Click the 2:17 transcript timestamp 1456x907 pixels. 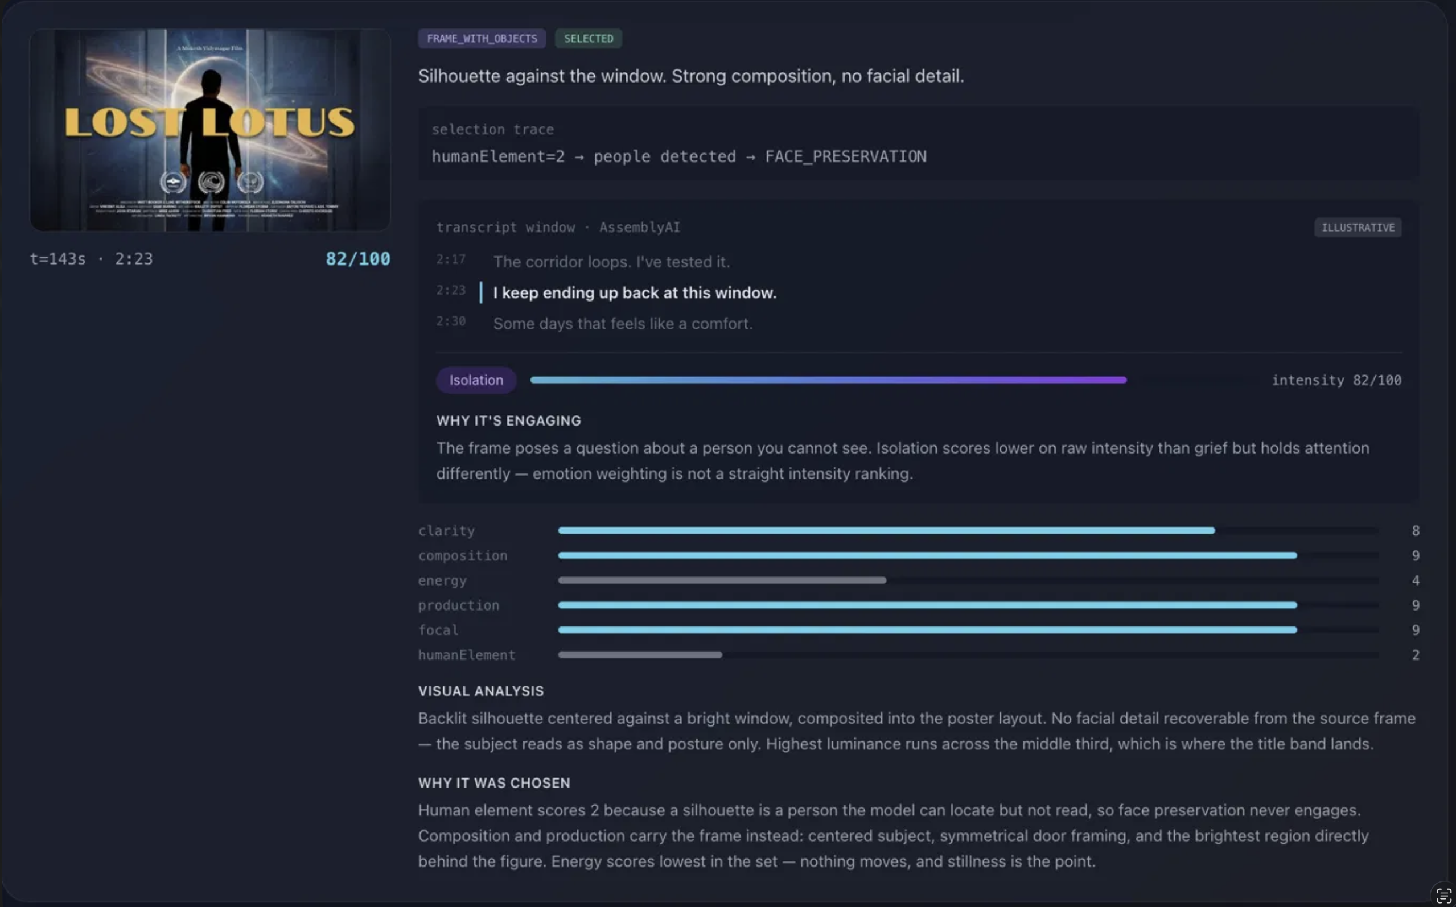(451, 259)
